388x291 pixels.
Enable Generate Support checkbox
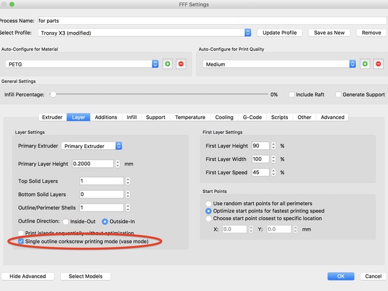338,95
